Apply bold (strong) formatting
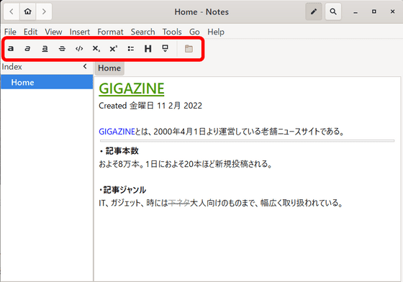403x282 pixels. point(11,48)
